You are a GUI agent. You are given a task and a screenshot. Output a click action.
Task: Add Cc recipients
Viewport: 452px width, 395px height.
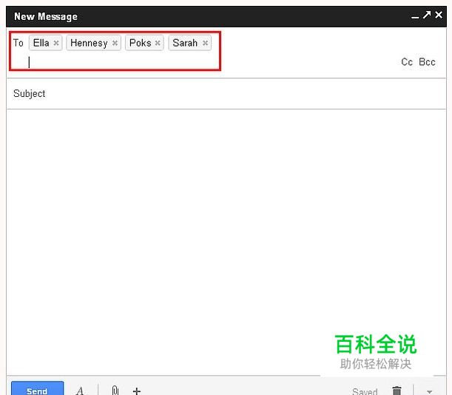pyautogui.click(x=407, y=61)
